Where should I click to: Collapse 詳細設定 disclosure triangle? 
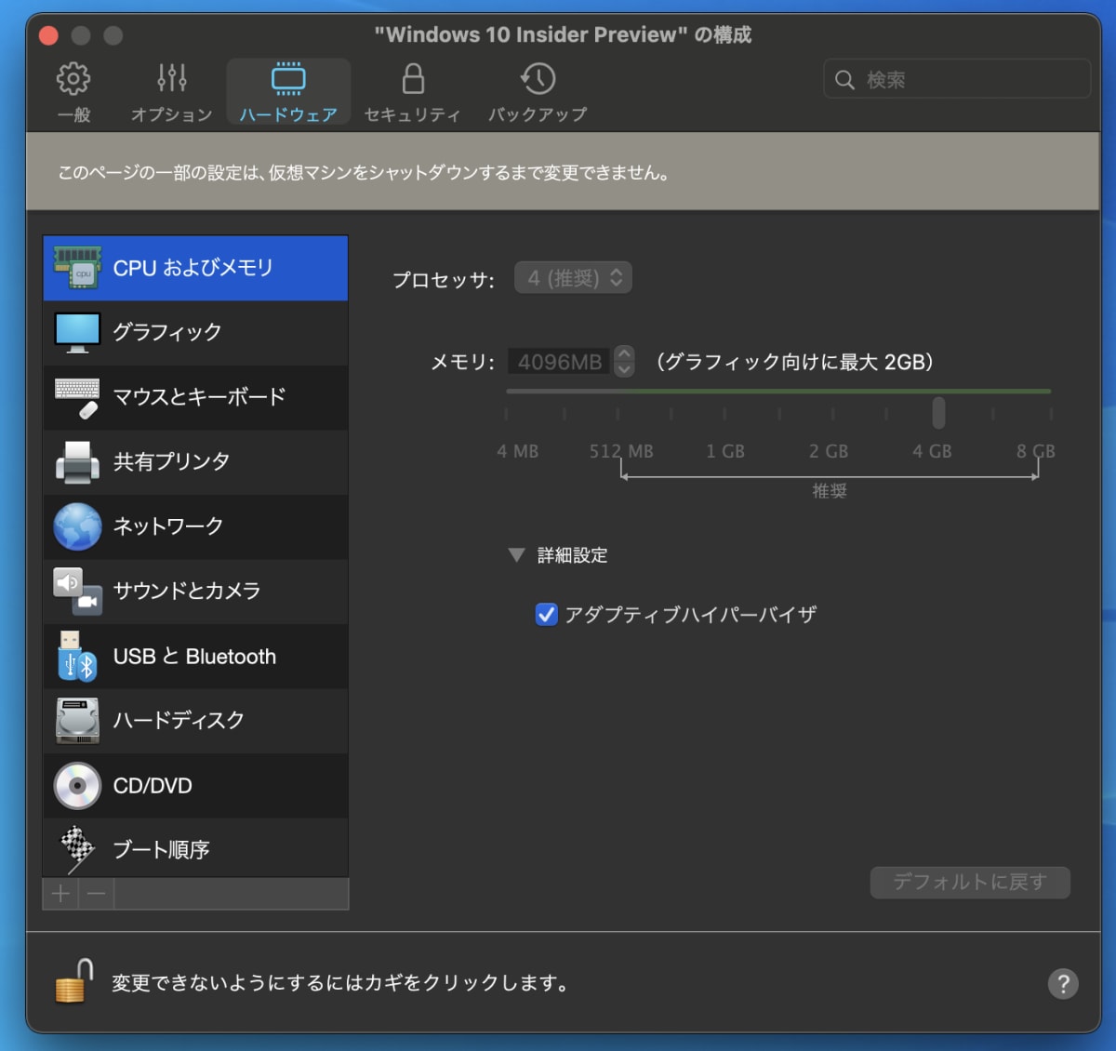pyautogui.click(x=516, y=555)
